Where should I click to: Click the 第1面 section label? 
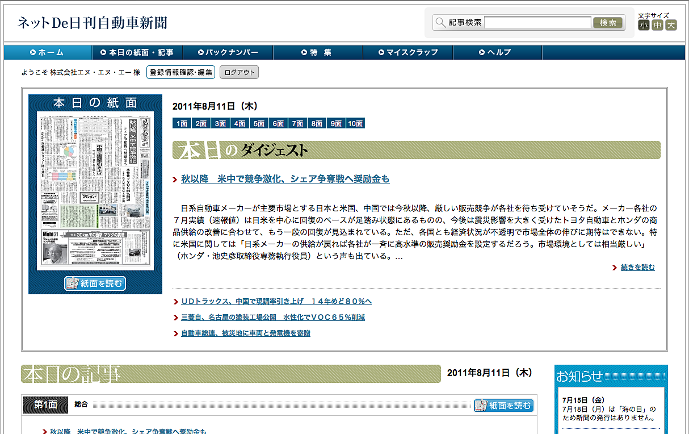(45, 405)
